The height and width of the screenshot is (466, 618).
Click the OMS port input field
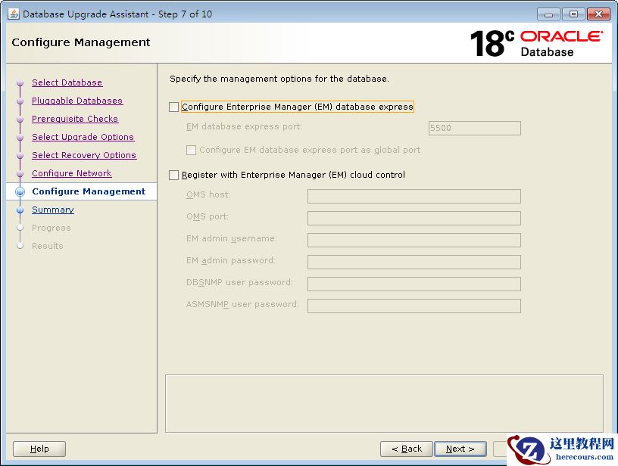(414, 218)
